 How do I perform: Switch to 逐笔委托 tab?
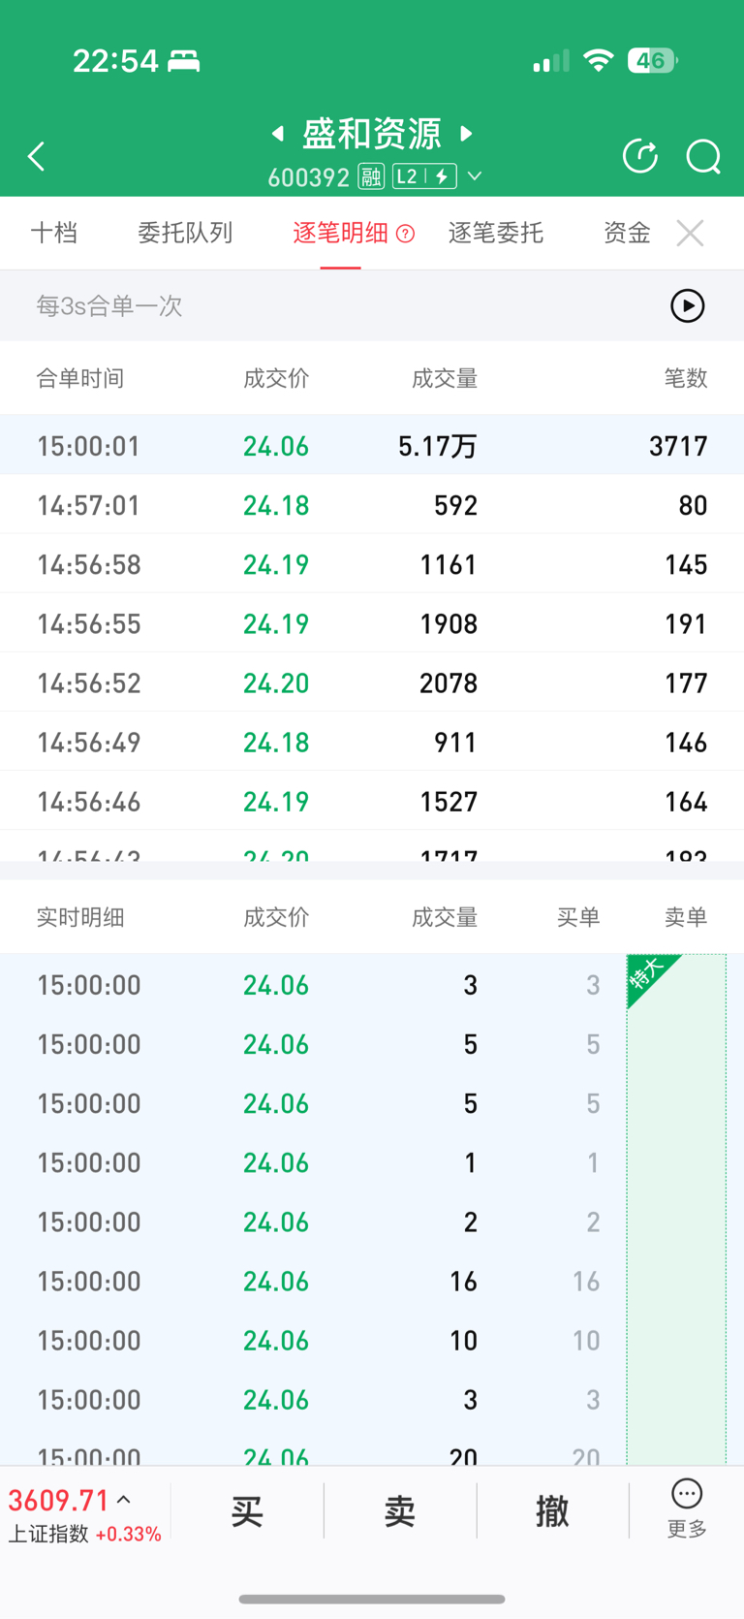[495, 233]
